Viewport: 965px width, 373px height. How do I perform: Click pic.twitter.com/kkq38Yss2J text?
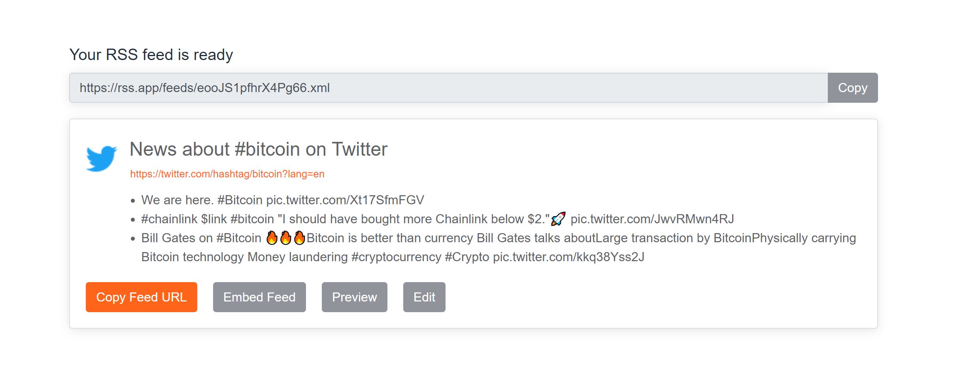coord(569,257)
